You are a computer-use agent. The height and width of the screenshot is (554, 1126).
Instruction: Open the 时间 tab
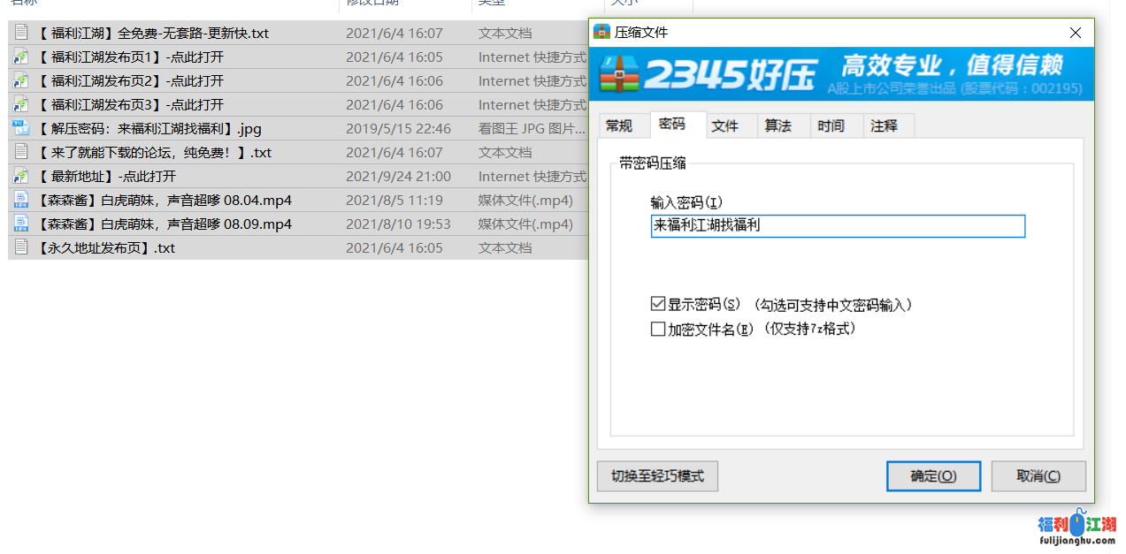[x=831, y=126]
